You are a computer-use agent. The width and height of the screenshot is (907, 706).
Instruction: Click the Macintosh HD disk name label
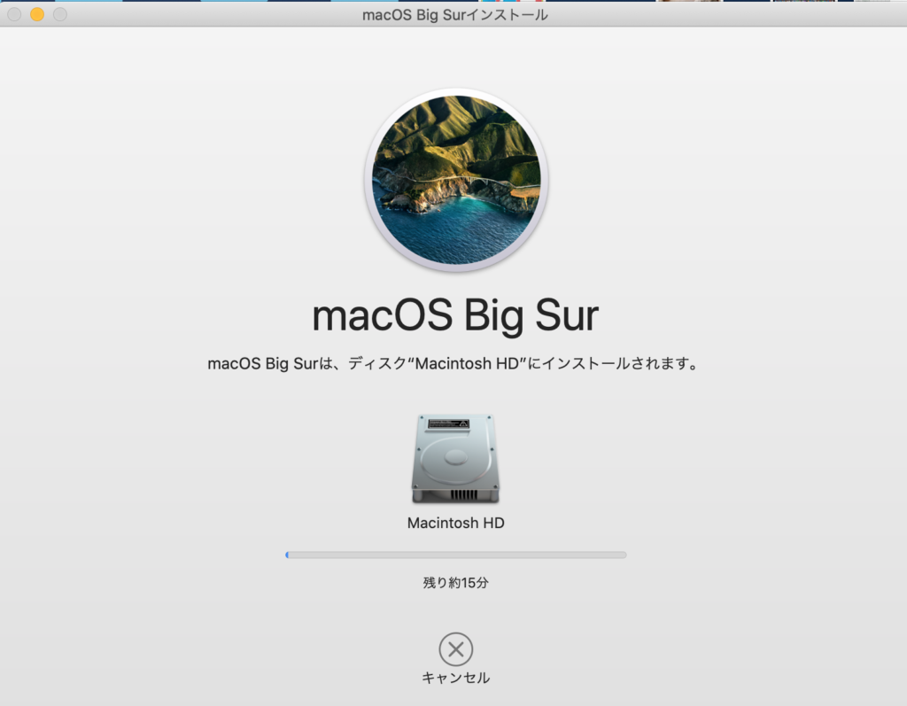pos(455,523)
